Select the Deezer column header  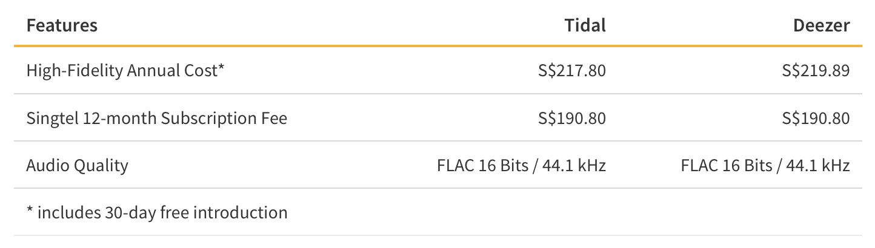821,25
